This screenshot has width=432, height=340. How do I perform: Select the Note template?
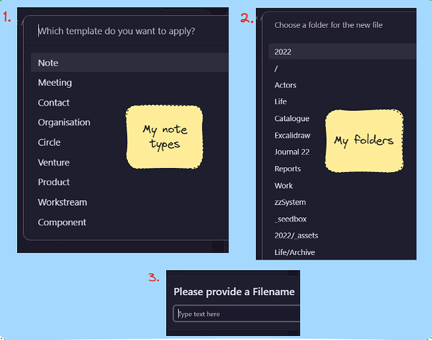[x=129, y=63]
